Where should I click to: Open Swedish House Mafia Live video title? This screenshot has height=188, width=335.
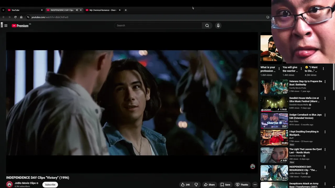[304, 99]
